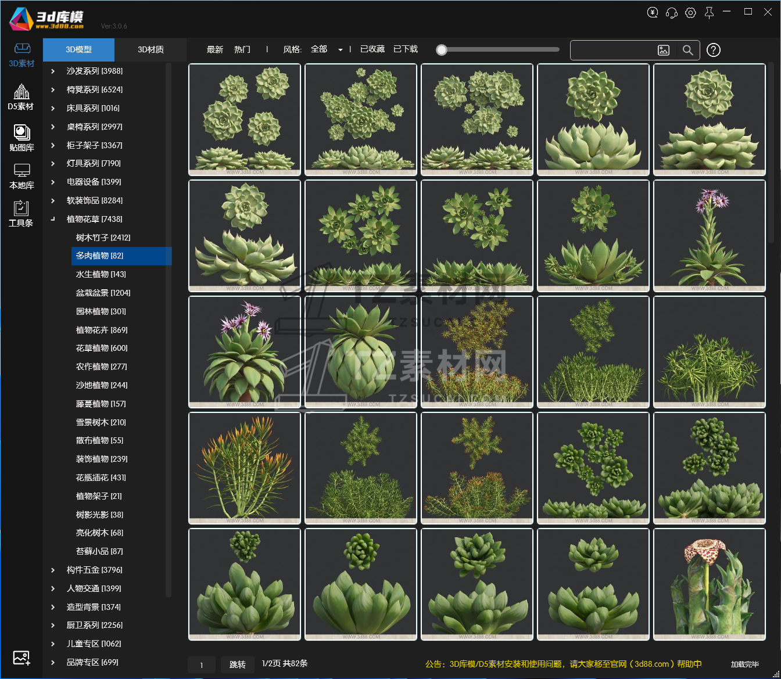Open customer service headset icon
The height and width of the screenshot is (679, 781).
pos(672,12)
